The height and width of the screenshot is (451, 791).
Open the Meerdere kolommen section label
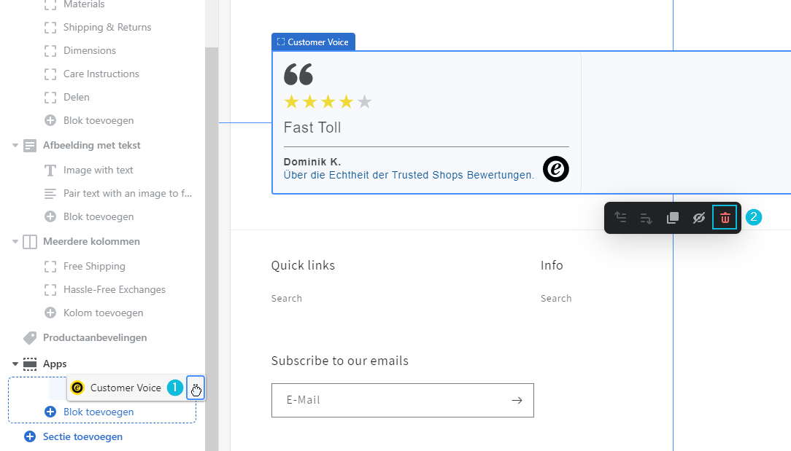click(91, 241)
